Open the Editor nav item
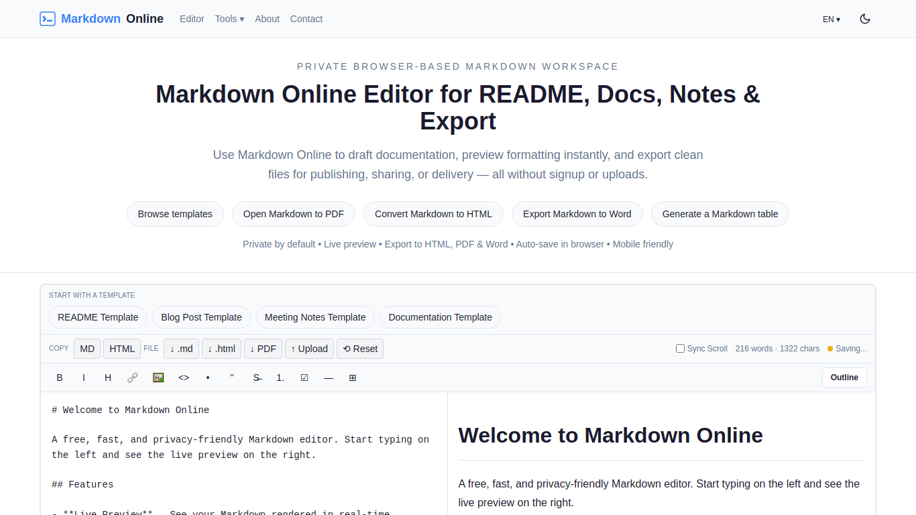 tap(192, 19)
